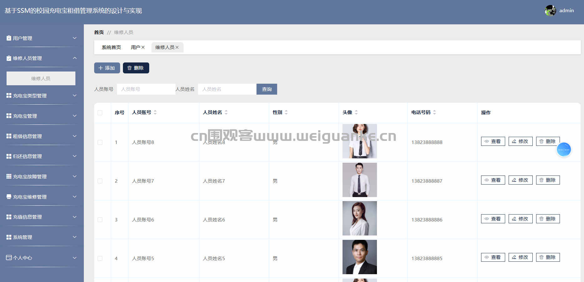The image size is (584, 282).
Task: Expand 充电宝管理 menu chevron
Action: coord(74,116)
